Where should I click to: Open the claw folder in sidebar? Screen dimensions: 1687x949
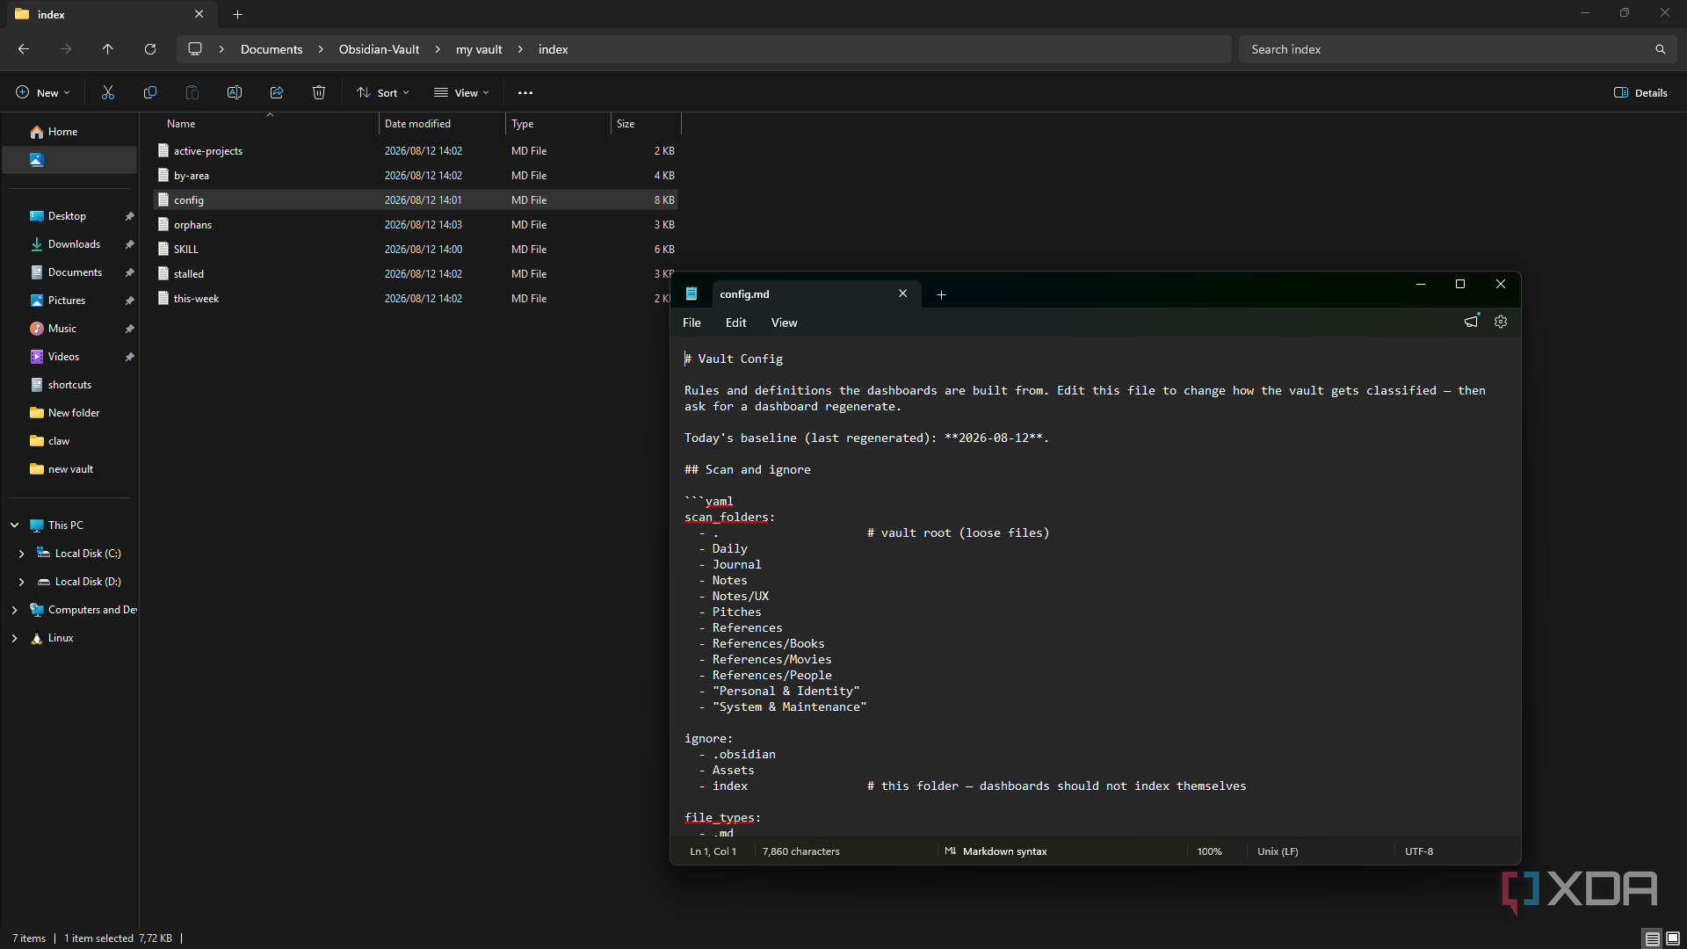point(69,441)
